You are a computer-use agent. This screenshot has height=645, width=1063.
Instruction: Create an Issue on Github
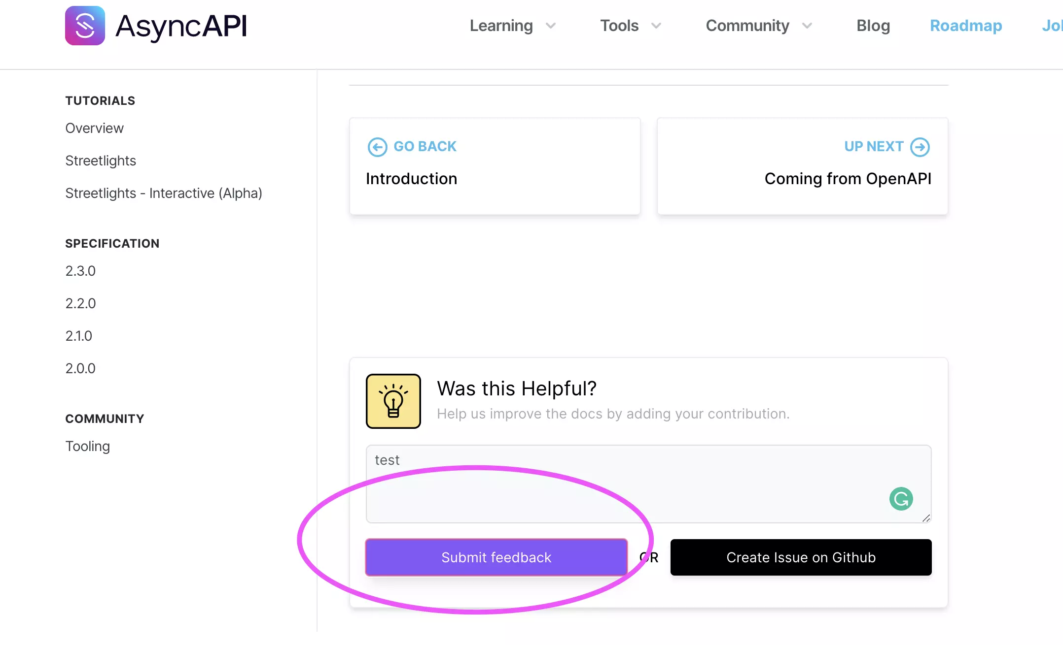tap(801, 557)
